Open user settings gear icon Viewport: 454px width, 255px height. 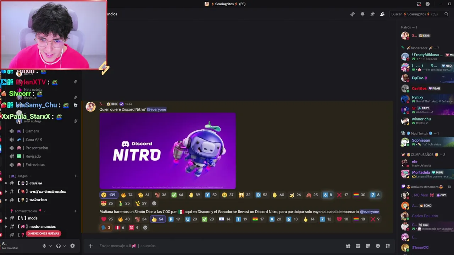click(x=73, y=246)
